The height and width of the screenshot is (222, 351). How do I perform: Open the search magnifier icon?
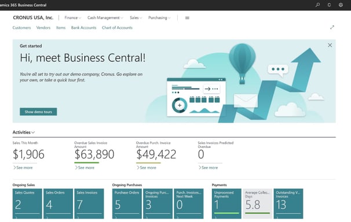pyautogui.click(x=317, y=5)
